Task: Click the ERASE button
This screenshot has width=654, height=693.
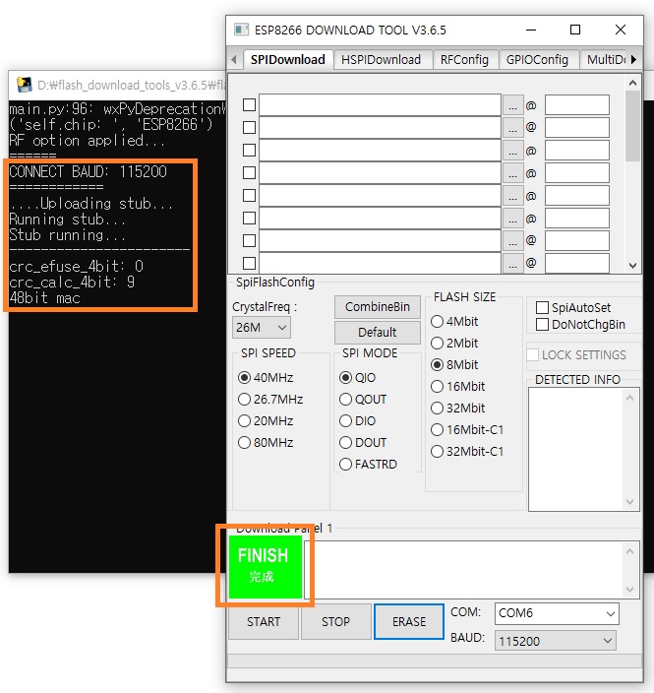Action: pyautogui.click(x=409, y=622)
